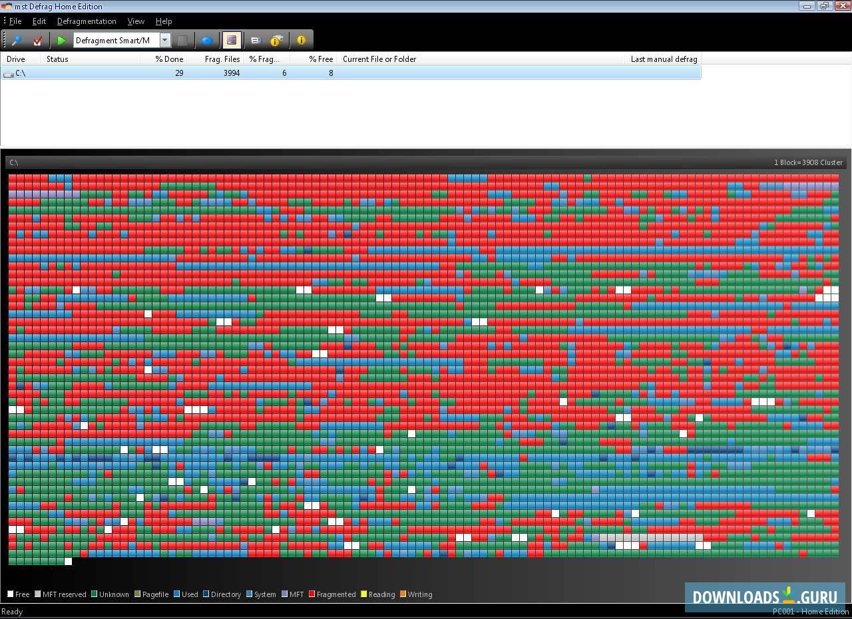Screen dimensions: 852x619
Task: Open the Help menu
Action: point(164,21)
